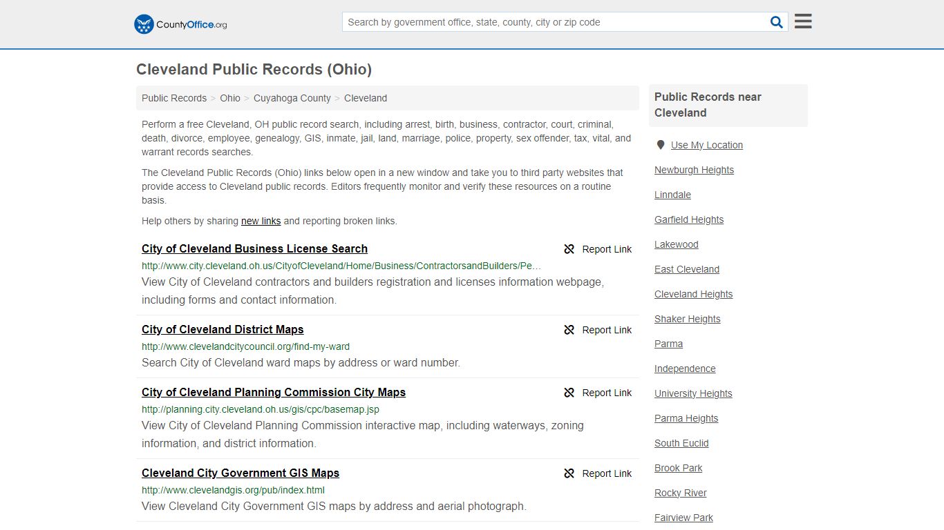
Task: Click the planning.city.cleveland.oh.us basemap URL
Action: tap(261, 409)
